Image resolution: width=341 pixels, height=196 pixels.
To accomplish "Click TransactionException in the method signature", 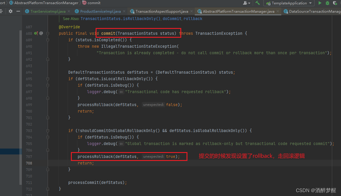I will (x=219, y=33).
